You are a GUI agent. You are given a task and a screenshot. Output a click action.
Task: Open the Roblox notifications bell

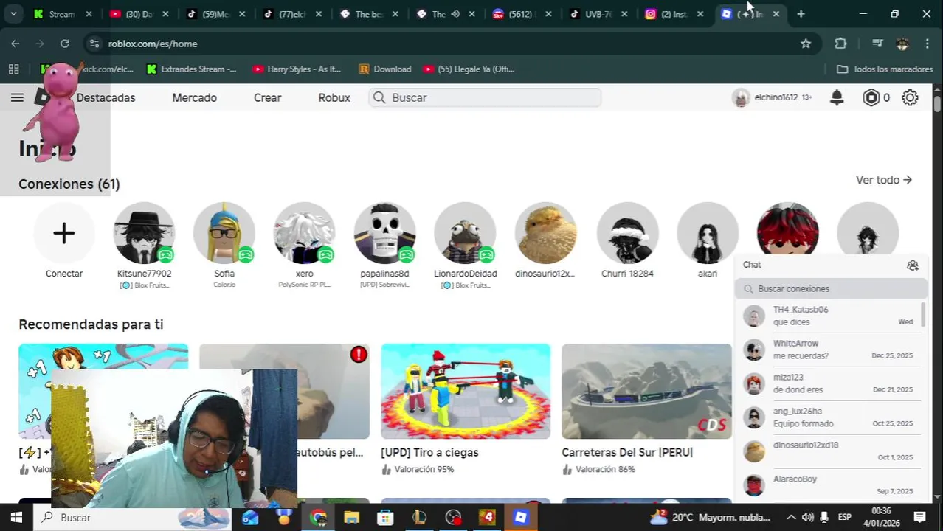point(837,97)
